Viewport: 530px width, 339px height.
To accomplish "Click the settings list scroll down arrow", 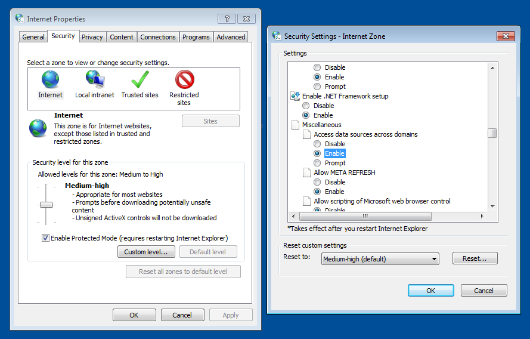I will point(492,206).
